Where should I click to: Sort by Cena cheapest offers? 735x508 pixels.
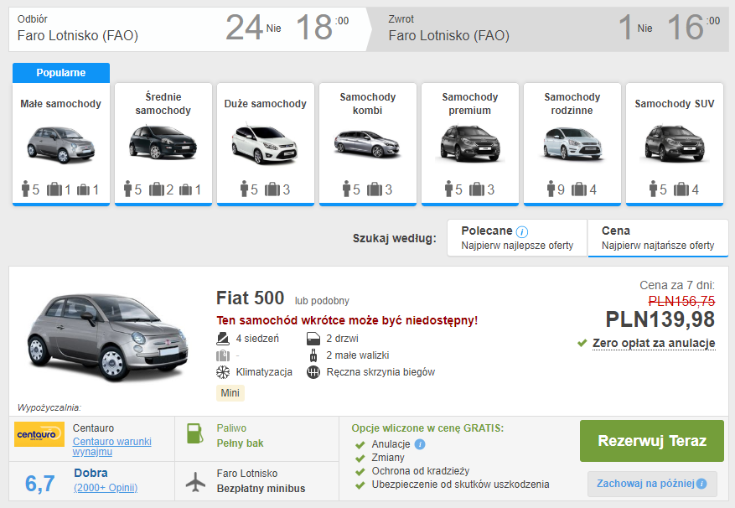[x=658, y=238]
